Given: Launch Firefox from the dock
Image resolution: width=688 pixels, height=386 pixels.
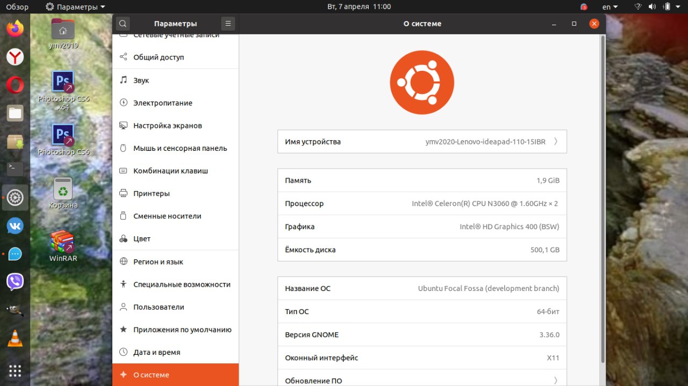Looking at the screenshot, I should point(15,28).
